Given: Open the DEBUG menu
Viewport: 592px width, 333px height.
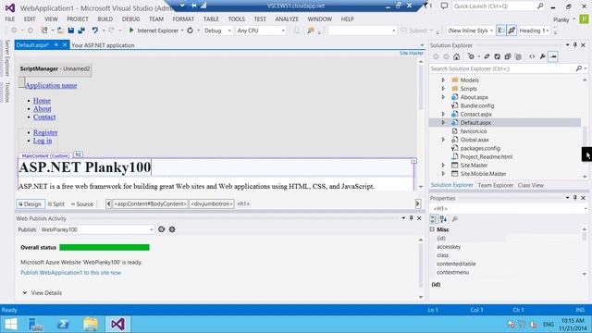Looking at the screenshot, I should click(x=130, y=18).
